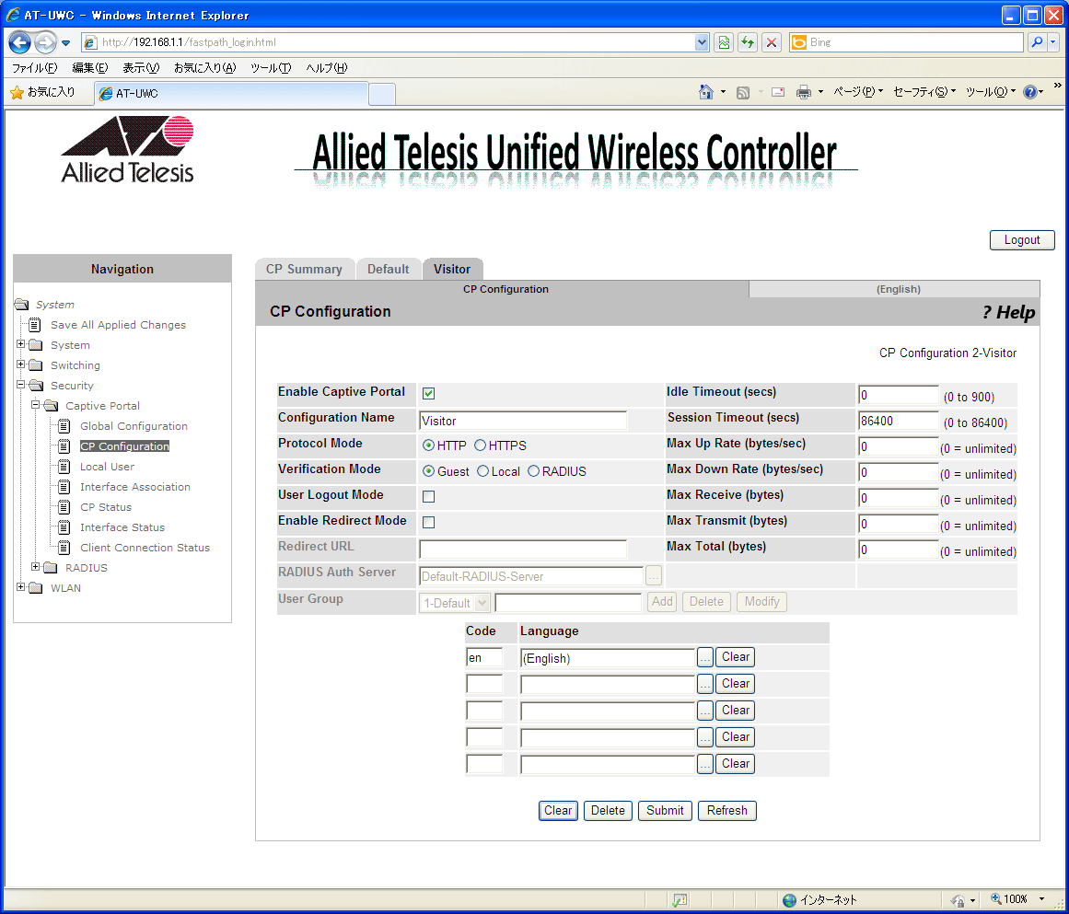
Task: Expand the Switching folder
Action: click(20, 364)
